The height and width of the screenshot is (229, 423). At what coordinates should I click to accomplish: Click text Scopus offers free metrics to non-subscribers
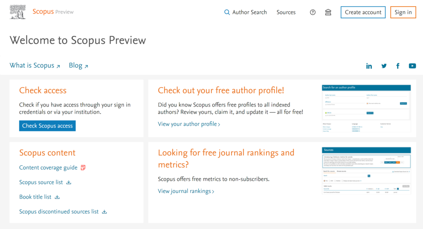(x=214, y=179)
